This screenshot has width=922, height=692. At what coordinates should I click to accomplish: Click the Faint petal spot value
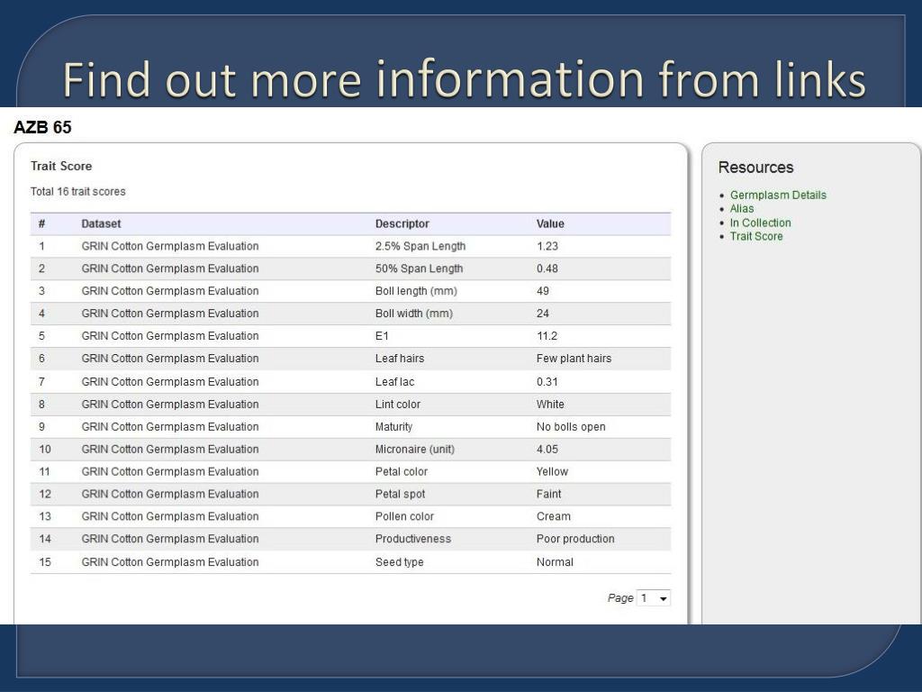pyautogui.click(x=548, y=494)
